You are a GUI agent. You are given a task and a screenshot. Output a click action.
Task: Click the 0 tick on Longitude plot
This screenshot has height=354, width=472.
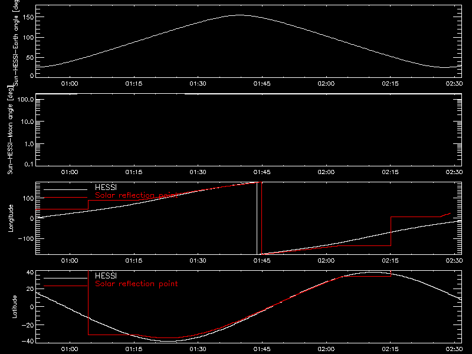(x=32, y=218)
